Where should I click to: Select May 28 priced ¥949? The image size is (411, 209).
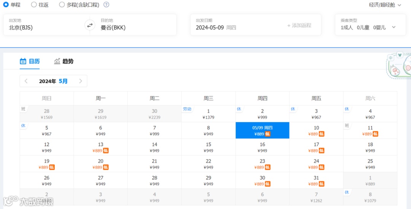click(155, 180)
